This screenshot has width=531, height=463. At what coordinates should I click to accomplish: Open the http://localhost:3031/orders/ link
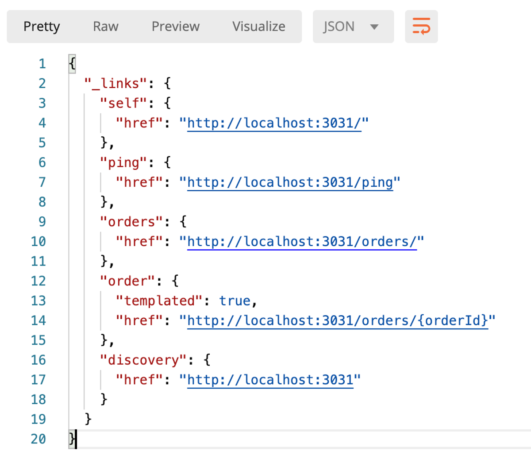click(302, 242)
